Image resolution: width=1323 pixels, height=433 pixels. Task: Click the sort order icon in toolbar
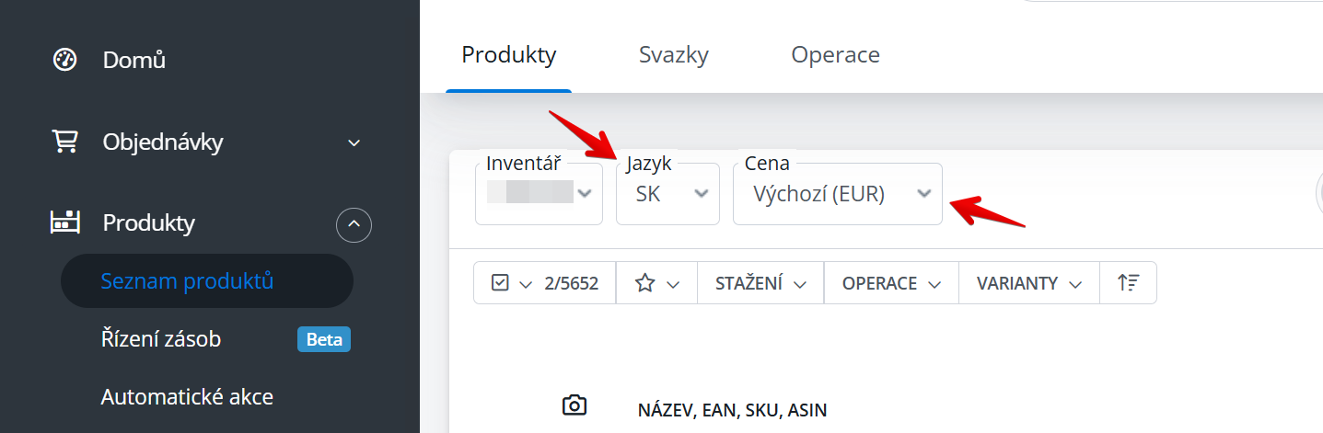pyautogui.click(x=1128, y=283)
